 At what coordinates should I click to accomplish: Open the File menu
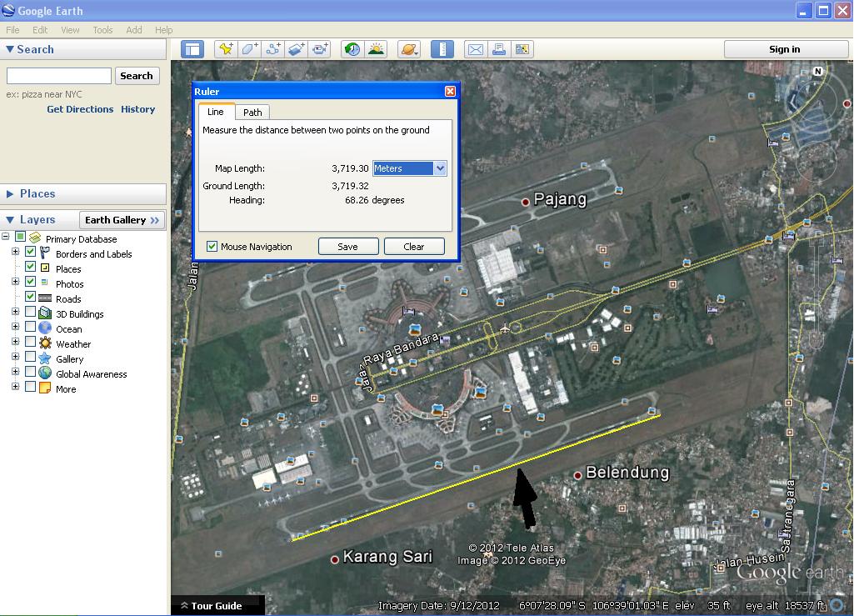[x=12, y=30]
